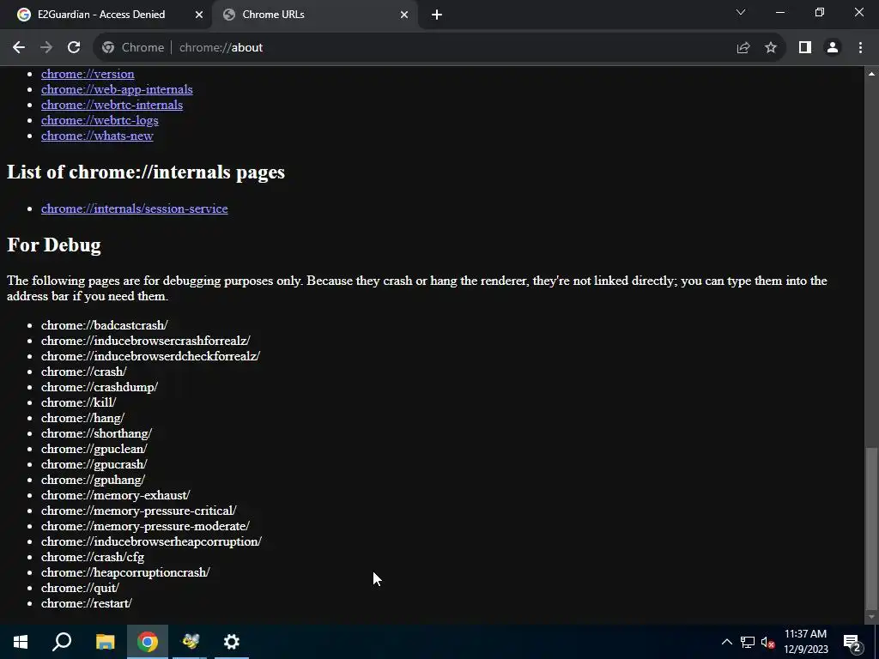Click the forward navigation arrow
The height and width of the screenshot is (659, 879).
(x=46, y=48)
